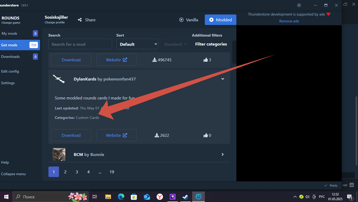
Task: Open the volume control in the tray
Action: click(307, 197)
